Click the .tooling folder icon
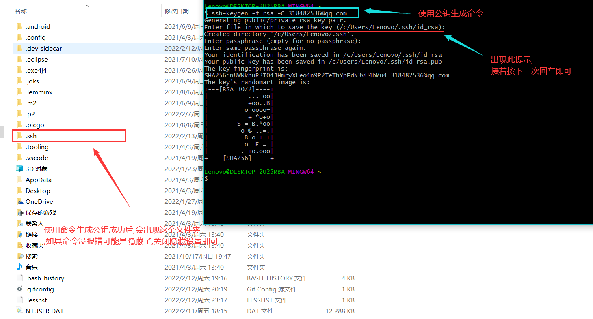The width and height of the screenshot is (593, 319). [x=19, y=147]
